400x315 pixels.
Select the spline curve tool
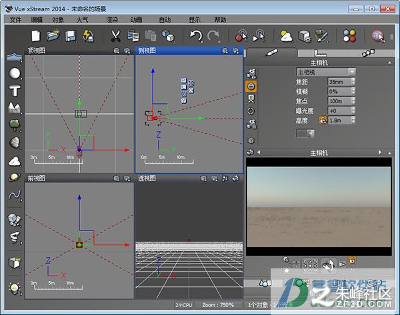(15, 196)
